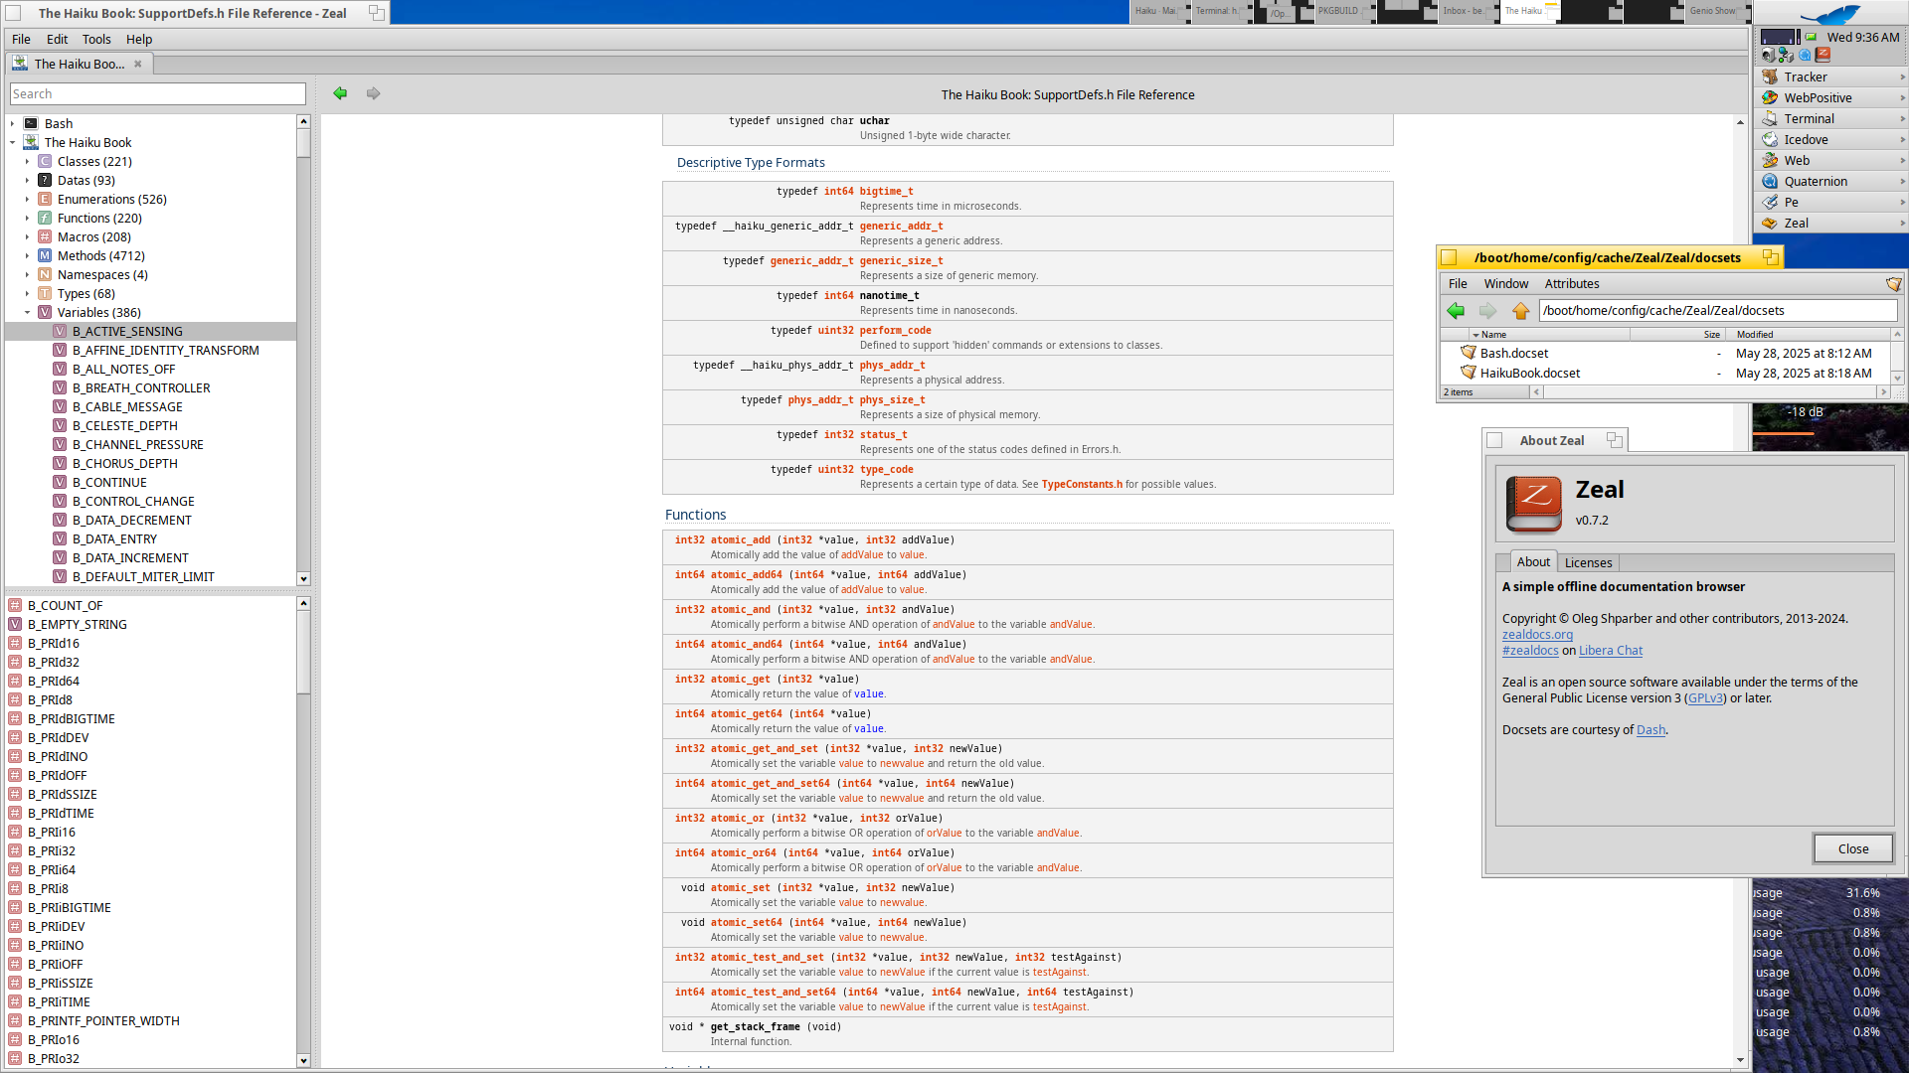Go back in Tracker docsets window

[1456, 311]
